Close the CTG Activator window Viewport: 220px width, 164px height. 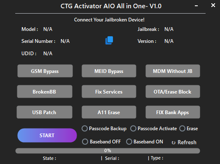coord(213,5)
